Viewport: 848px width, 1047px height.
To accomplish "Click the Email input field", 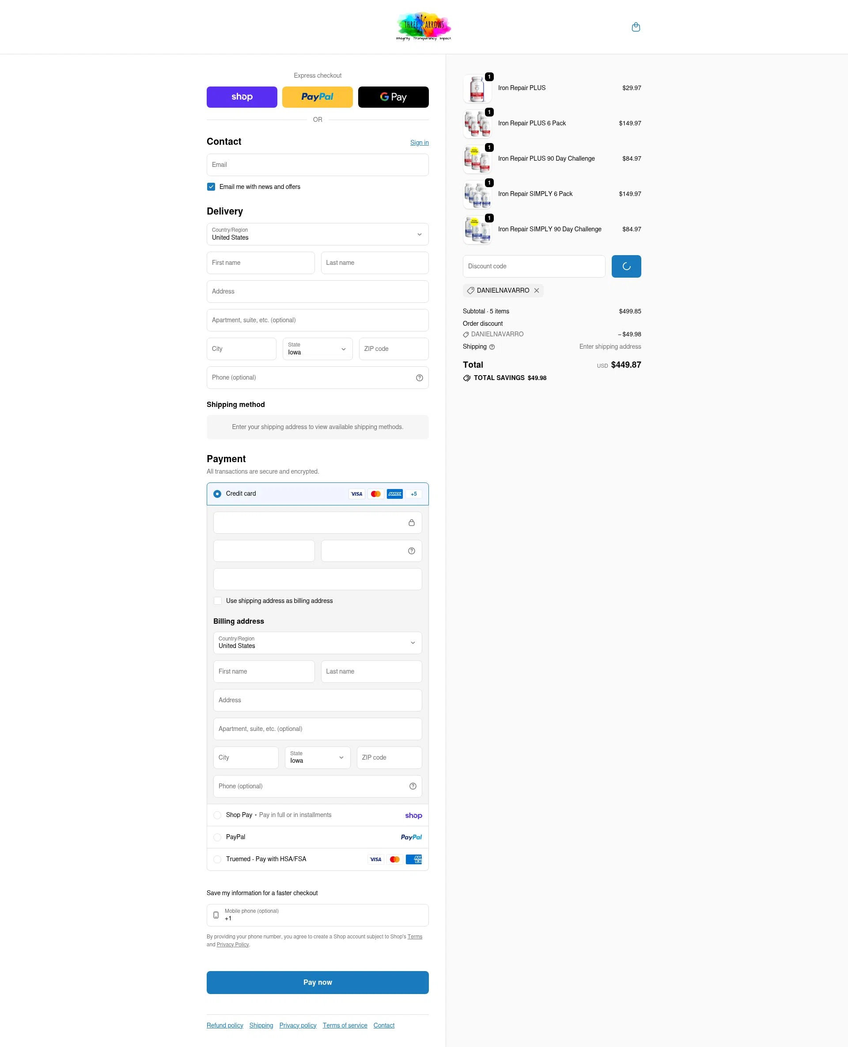I will [318, 165].
